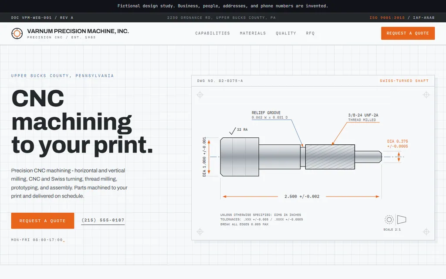446x279 pixels.
Task: Click the DWG NO. 82-0375-A label
Action: point(220,81)
